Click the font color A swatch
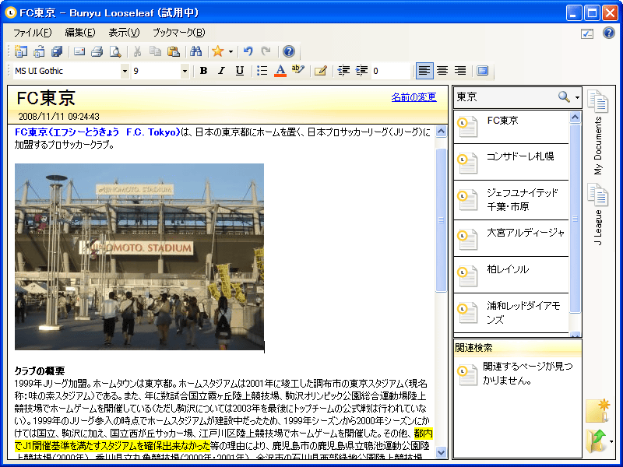Image resolution: width=623 pixels, height=467 pixels. tap(280, 71)
